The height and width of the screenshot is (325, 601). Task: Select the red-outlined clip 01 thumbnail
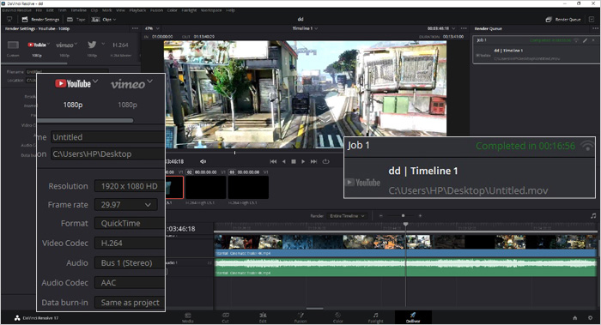point(174,187)
